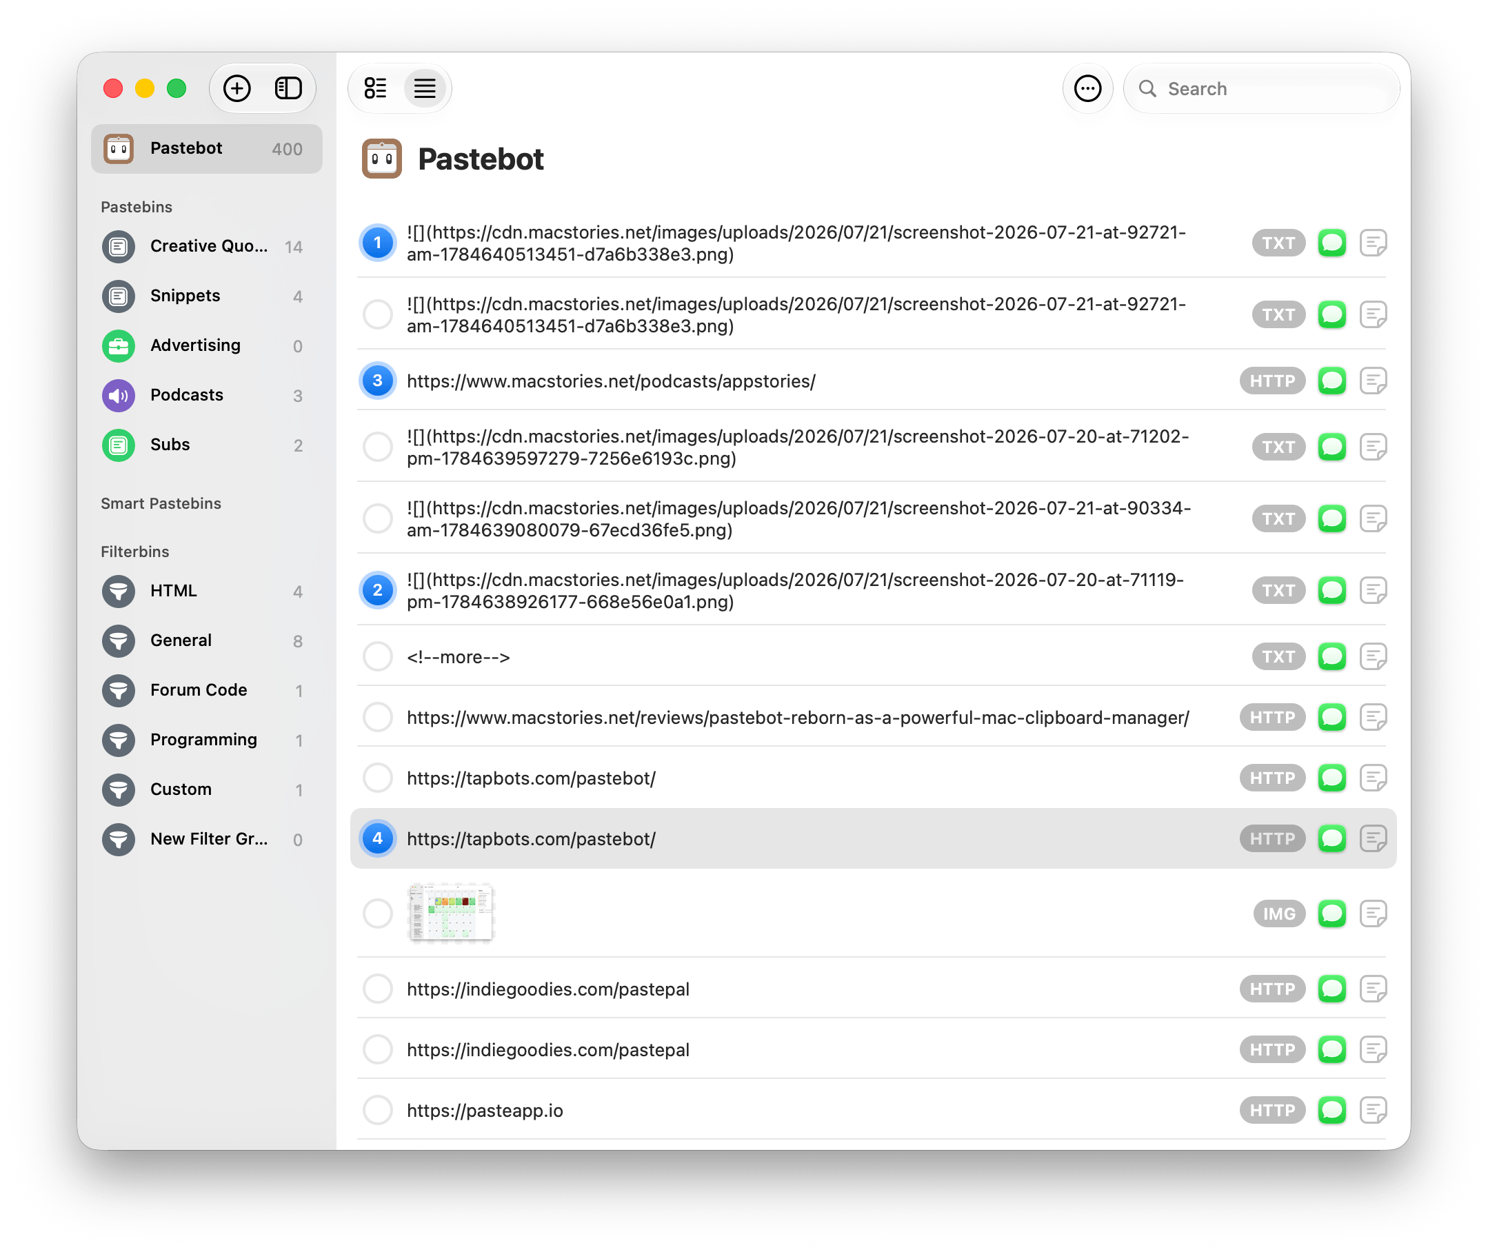Viewport: 1488px width, 1252px height.
Task: Deselect the clipping marked number 3
Action: point(378,381)
